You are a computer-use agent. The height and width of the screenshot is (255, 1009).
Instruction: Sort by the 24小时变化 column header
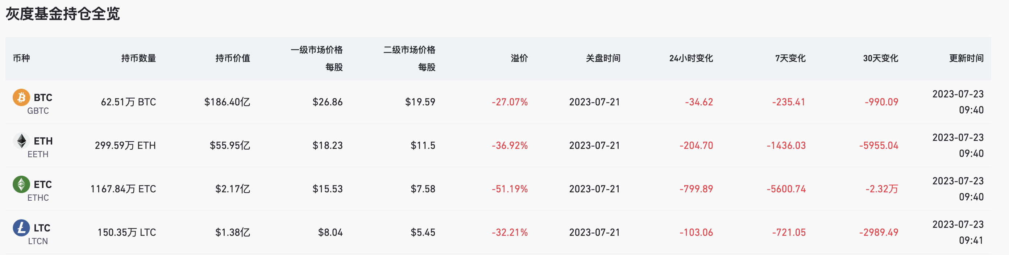click(692, 59)
